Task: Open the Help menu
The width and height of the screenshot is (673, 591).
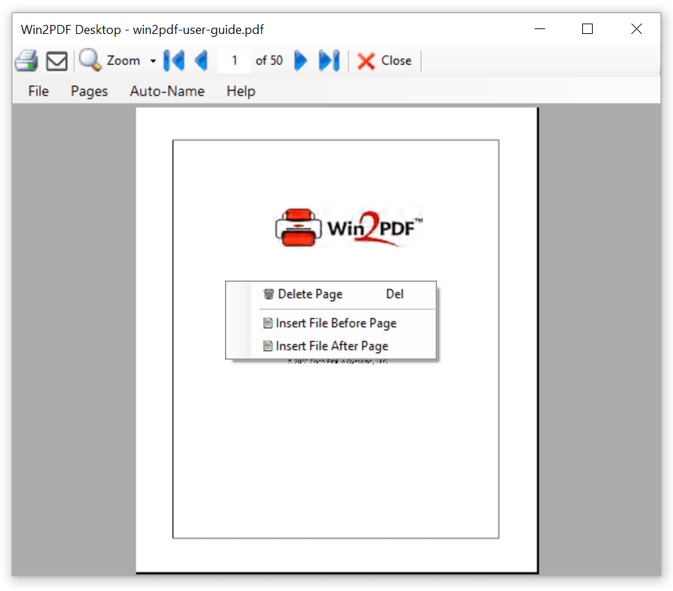Action: [x=240, y=91]
